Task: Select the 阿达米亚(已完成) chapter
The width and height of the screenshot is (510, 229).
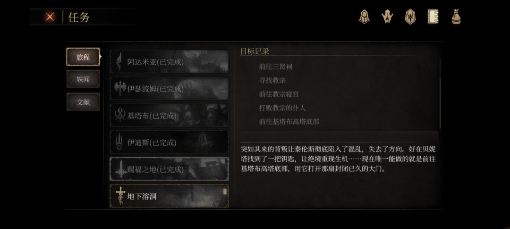Action: [169, 61]
